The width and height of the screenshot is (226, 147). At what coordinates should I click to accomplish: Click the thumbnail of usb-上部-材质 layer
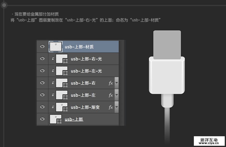point(55,46)
